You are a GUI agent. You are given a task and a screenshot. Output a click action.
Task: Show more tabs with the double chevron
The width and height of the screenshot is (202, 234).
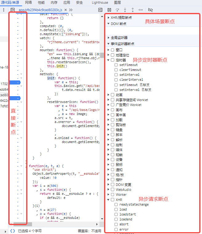coord(71,10)
